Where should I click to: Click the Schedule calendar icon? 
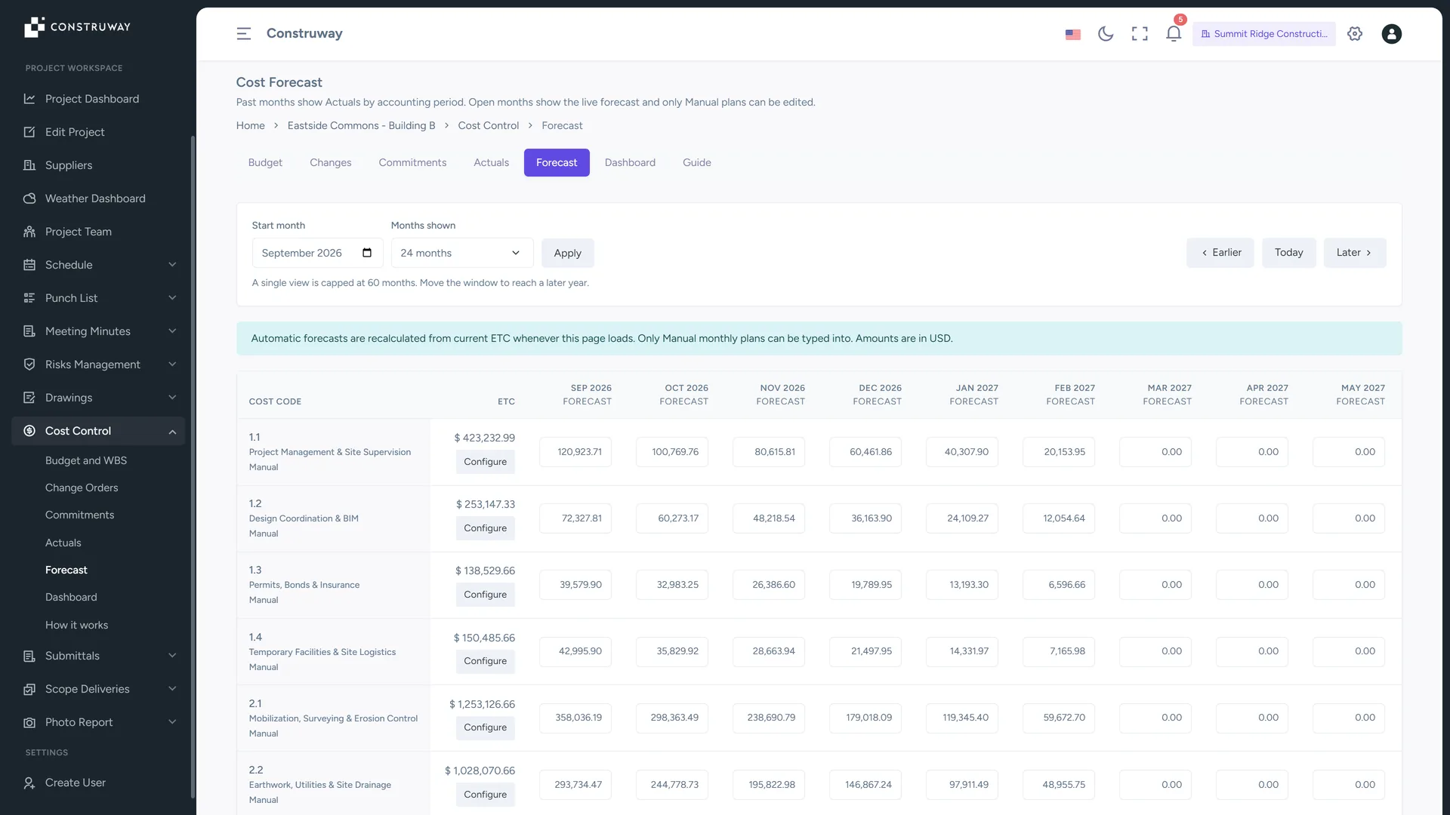click(29, 265)
